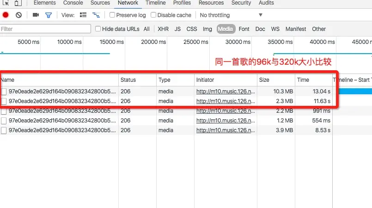Filter requests by XHR
The image size is (372, 208).
[163, 29]
